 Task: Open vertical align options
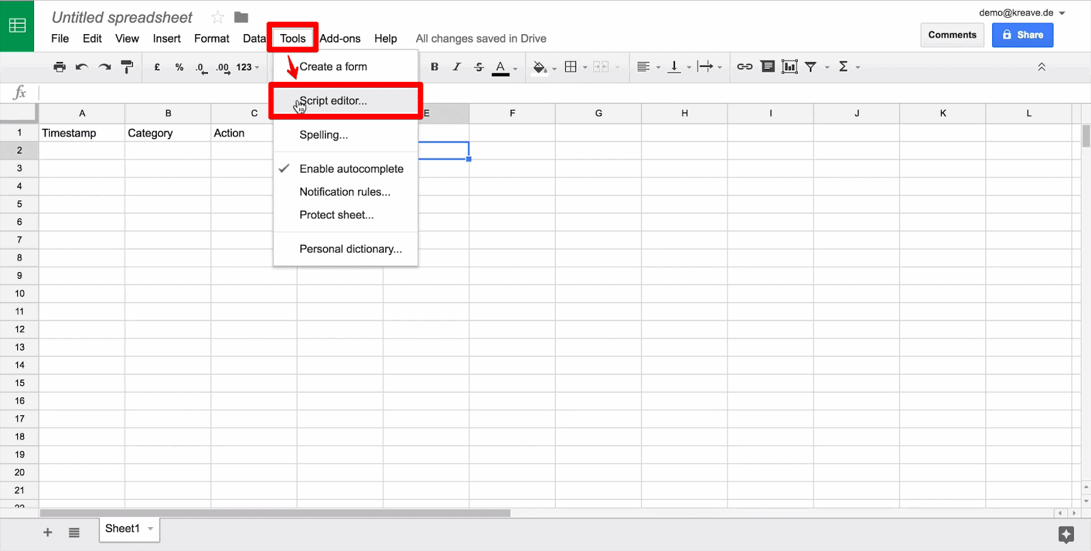pyautogui.click(x=674, y=67)
